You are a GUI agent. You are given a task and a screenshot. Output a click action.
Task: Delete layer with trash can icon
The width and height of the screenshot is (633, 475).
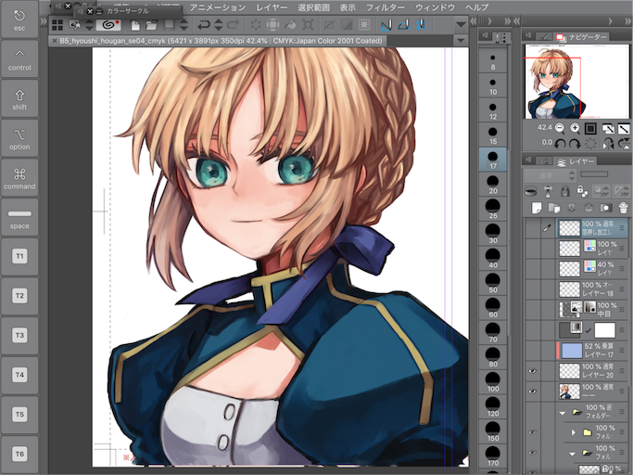tap(624, 208)
